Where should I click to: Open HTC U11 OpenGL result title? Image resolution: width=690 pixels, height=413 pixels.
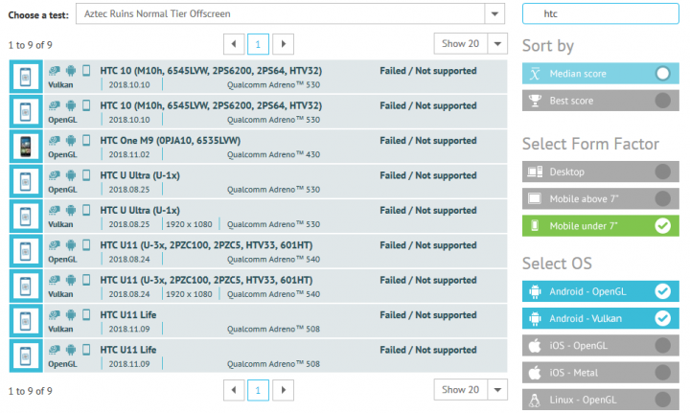tap(206, 245)
